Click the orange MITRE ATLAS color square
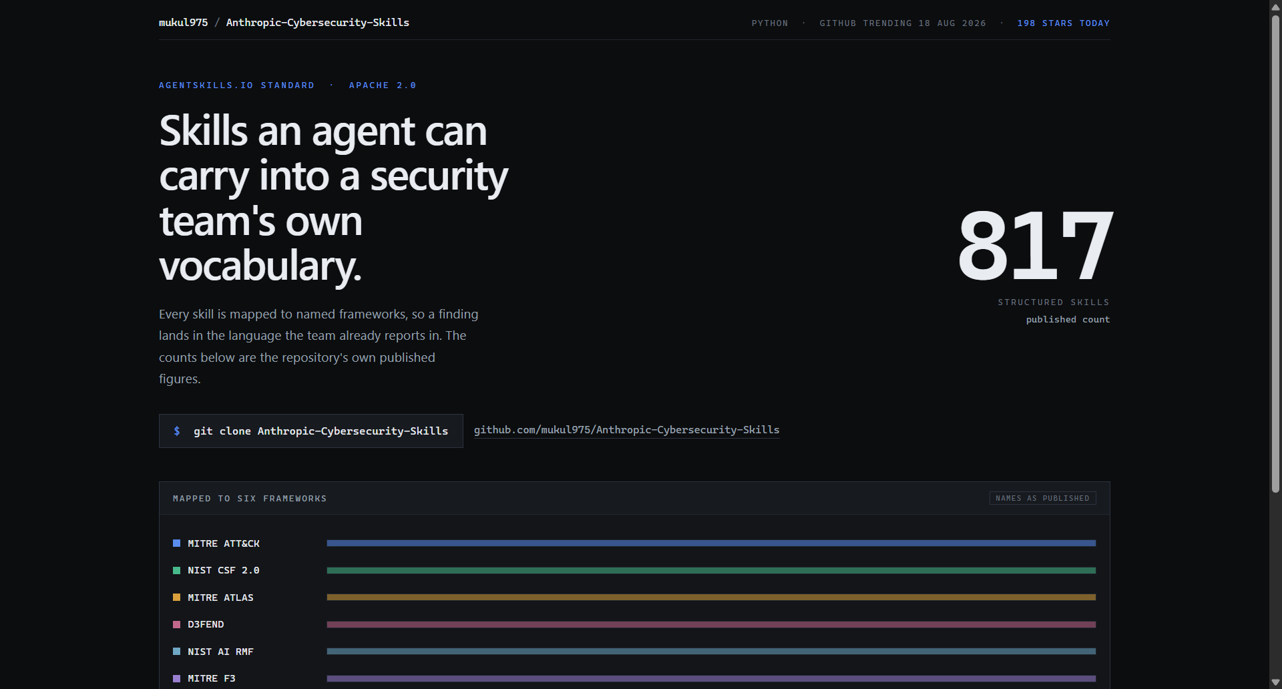 pyautogui.click(x=177, y=598)
